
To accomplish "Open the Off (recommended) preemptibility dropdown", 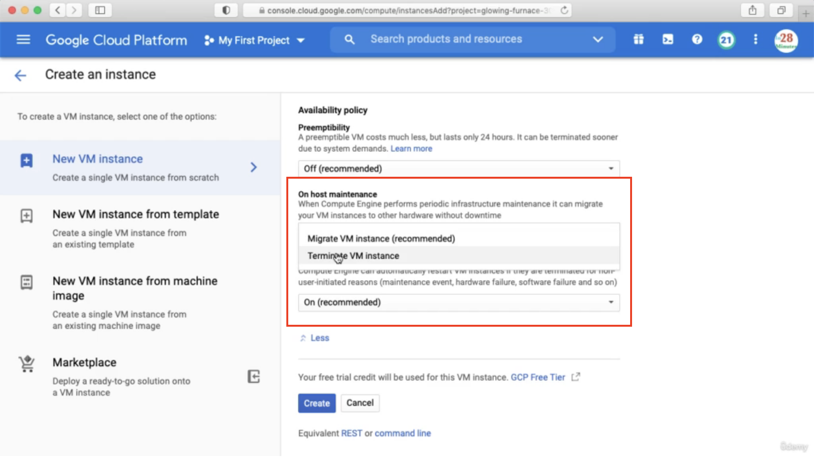I will [x=459, y=169].
